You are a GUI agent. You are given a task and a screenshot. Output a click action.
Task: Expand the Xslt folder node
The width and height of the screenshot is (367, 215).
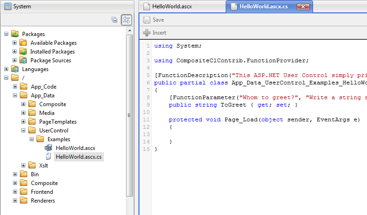click(23, 166)
